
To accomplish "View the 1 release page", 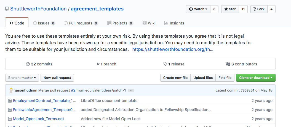I will pyautogui.click(x=174, y=64).
